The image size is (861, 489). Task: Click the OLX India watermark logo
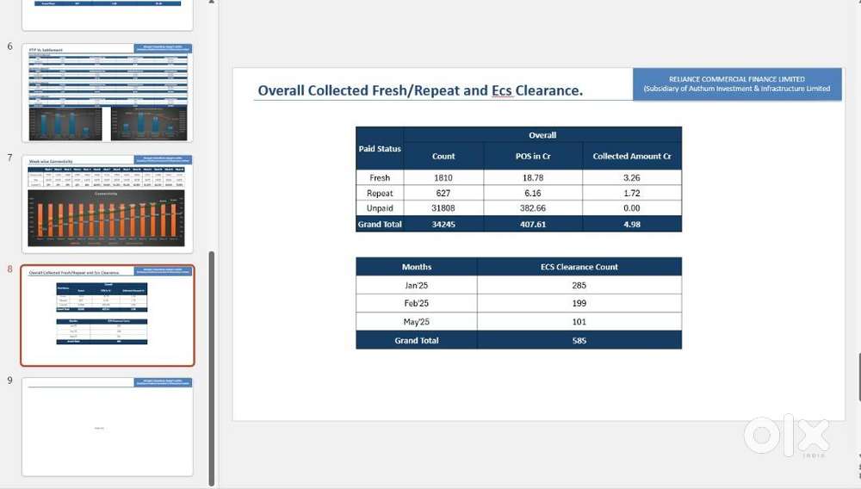(786, 436)
